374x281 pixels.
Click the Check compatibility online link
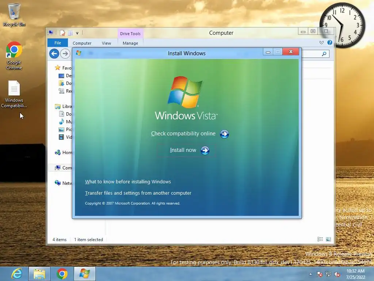coord(183,134)
